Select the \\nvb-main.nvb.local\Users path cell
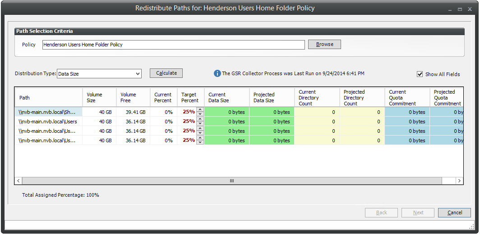Screen dimensions: 480x235 point(49,122)
